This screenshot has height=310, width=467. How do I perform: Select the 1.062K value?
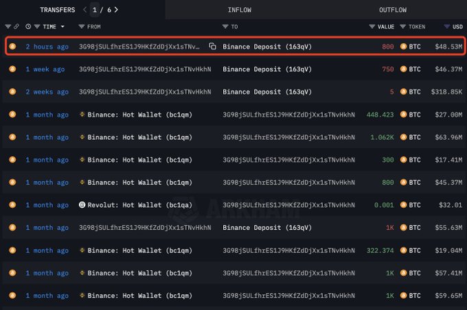[382, 137]
